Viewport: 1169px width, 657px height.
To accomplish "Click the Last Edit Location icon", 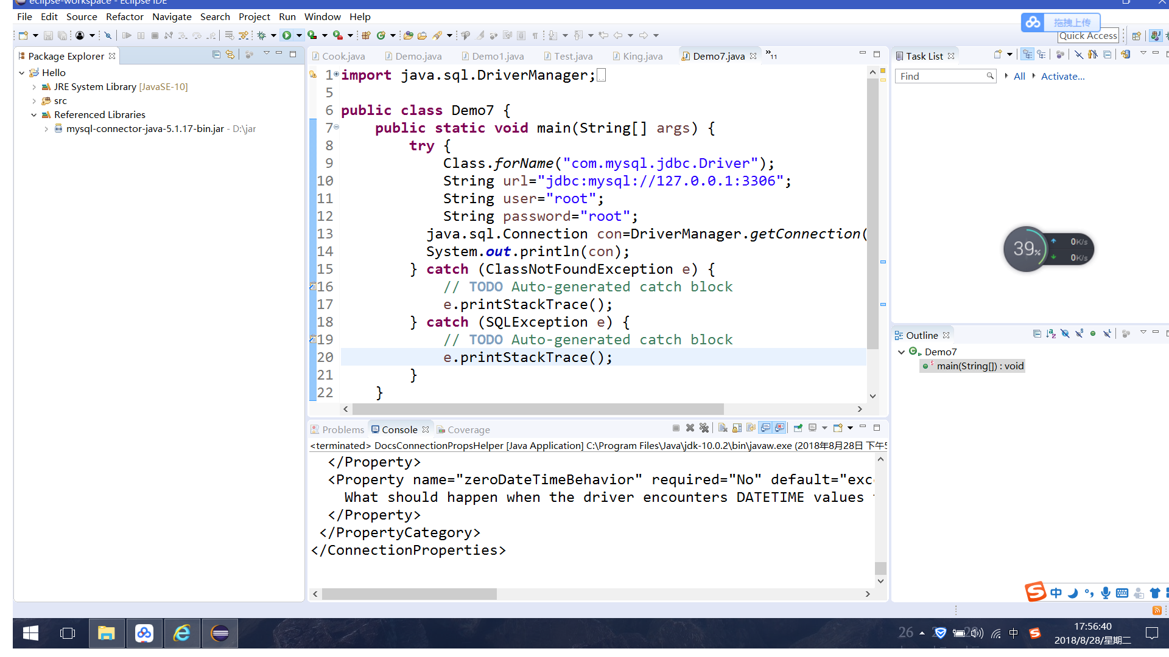I will click(603, 35).
